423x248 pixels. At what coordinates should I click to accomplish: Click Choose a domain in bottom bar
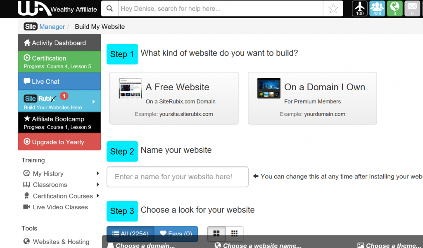tap(142, 245)
